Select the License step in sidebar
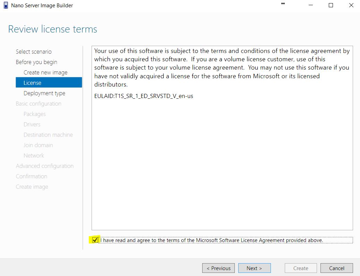 (49, 82)
